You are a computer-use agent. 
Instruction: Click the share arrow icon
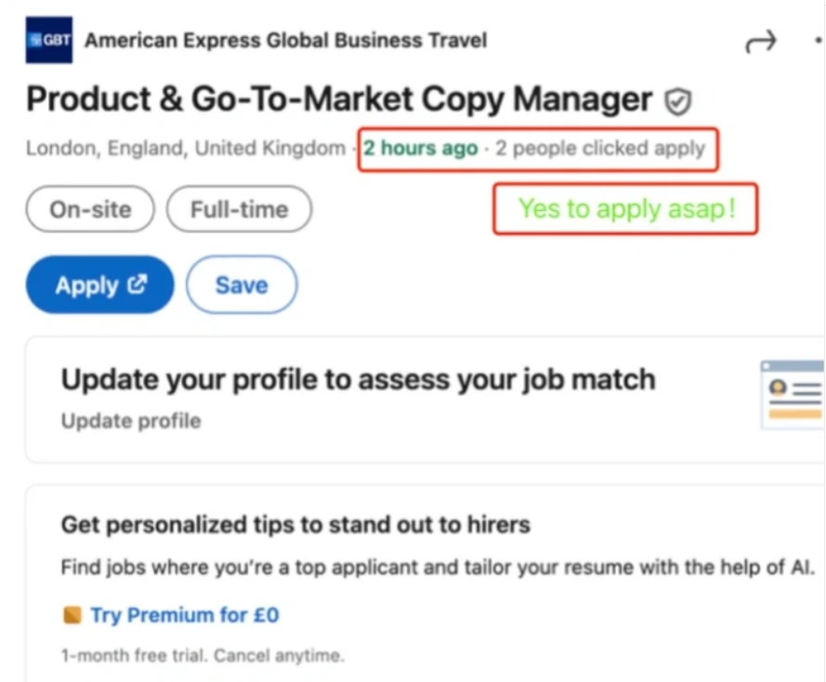[x=761, y=42]
